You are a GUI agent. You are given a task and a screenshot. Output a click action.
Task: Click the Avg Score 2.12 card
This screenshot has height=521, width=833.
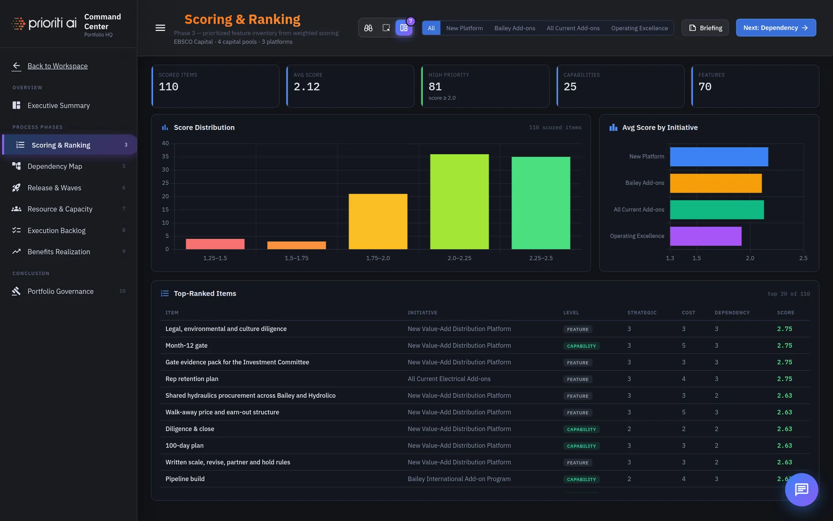coord(350,86)
